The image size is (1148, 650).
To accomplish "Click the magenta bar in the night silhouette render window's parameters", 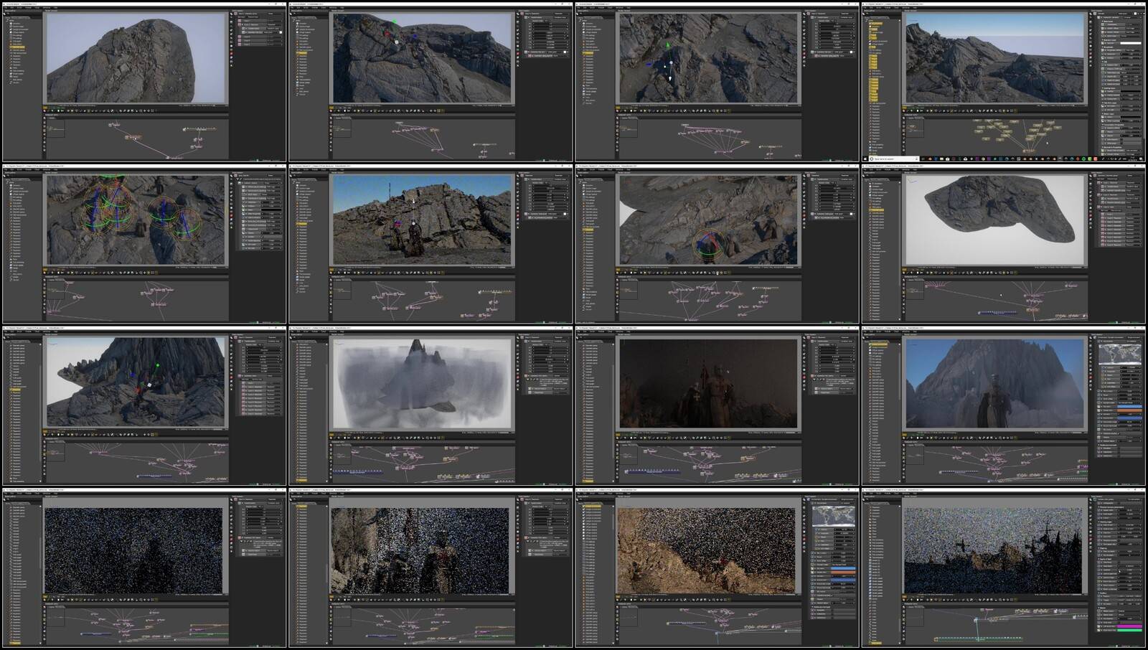I will [x=1130, y=626].
